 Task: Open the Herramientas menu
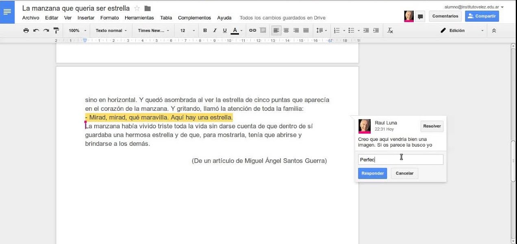click(x=139, y=18)
